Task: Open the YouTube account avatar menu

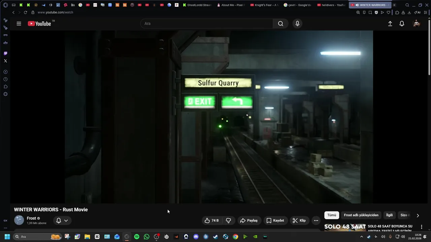Action: click(417, 24)
